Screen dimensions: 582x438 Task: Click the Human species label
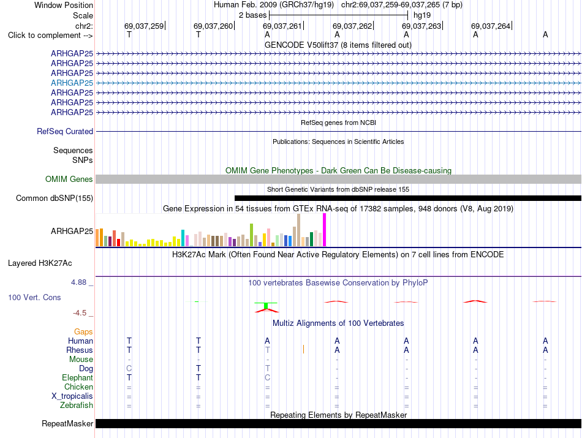click(x=80, y=341)
